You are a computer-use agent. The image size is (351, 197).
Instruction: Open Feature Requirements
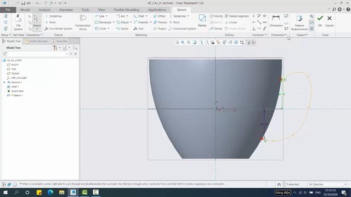(x=299, y=22)
